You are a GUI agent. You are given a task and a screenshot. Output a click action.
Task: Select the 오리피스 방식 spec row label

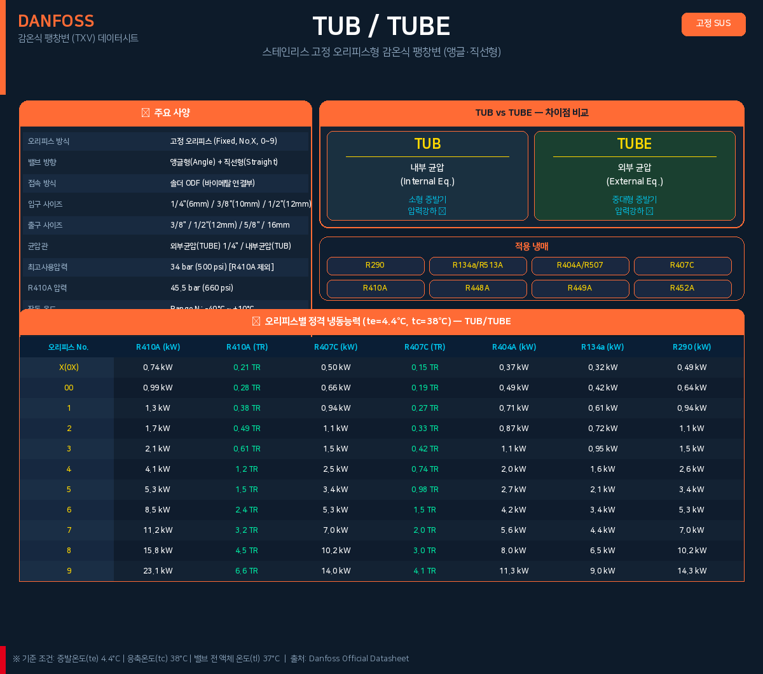coord(49,141)
